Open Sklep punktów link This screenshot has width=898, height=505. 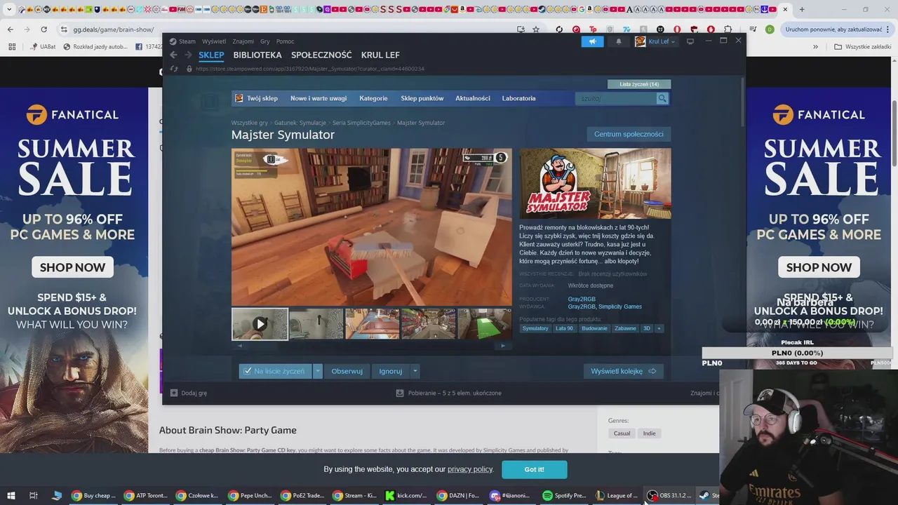[x=422, y=99]
